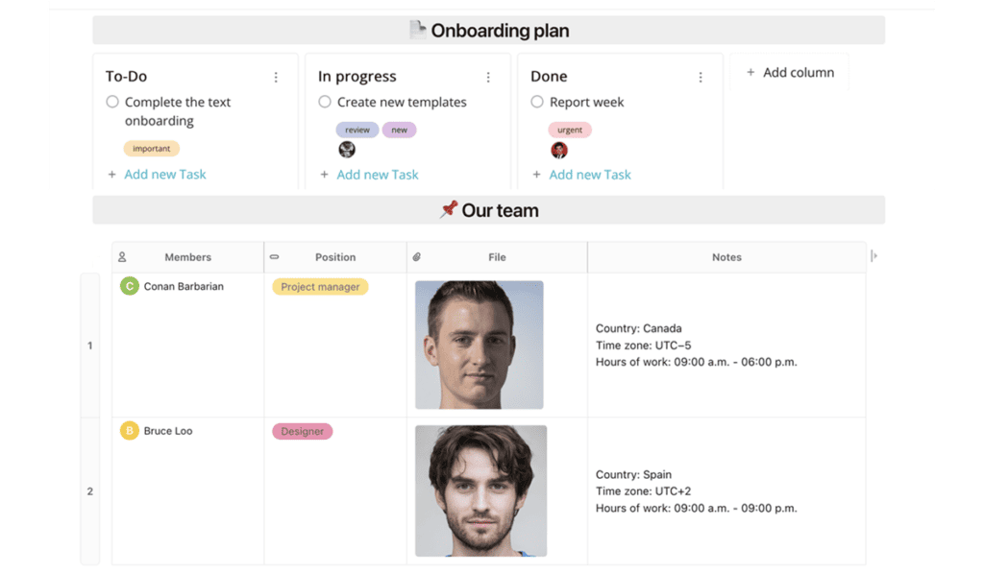
Task: Open Conan Barbarian's photo thumbnail
Action: [480, 345]
